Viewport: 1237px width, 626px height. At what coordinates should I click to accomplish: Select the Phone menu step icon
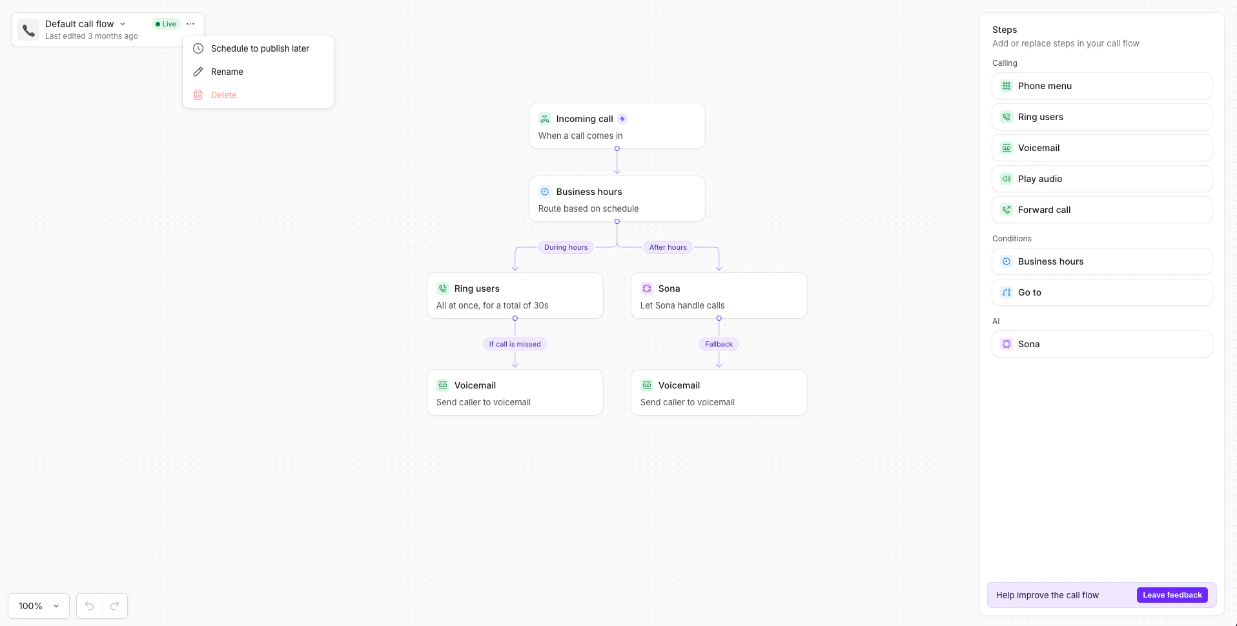tap(1007, 85)
